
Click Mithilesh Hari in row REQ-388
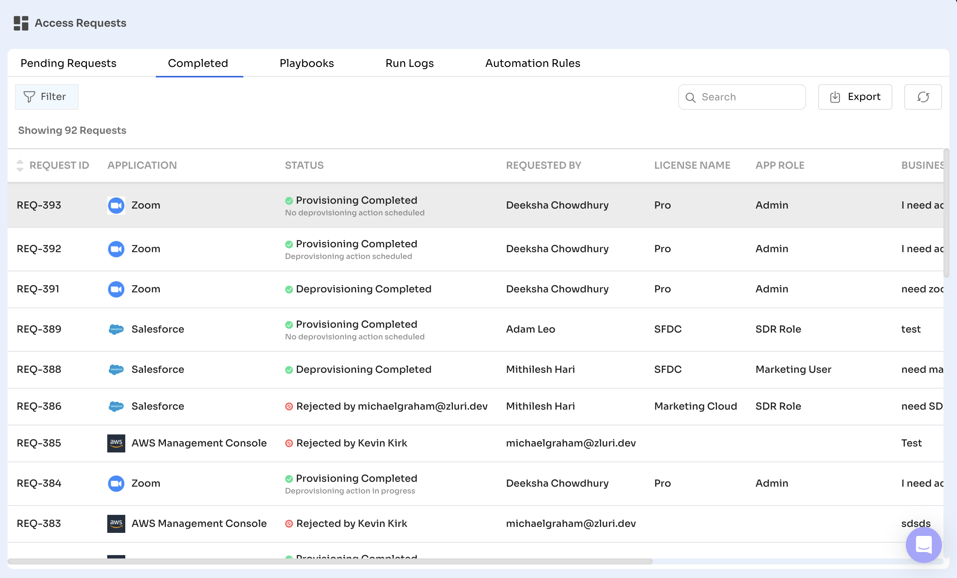click(x=540, y=369)
